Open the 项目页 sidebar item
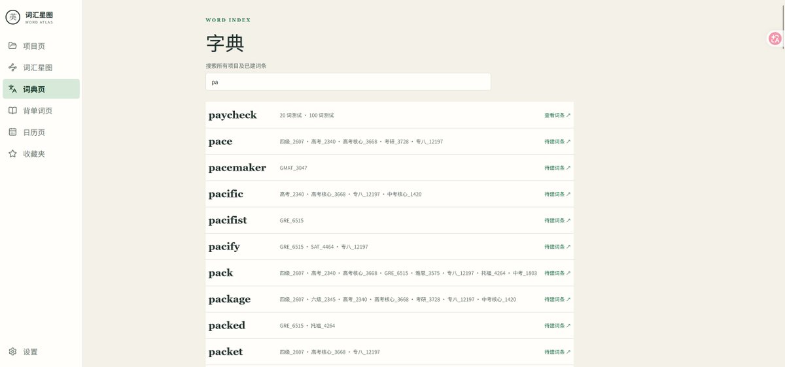The height and width of the screenshot is (367, 785). click(41, 46)
